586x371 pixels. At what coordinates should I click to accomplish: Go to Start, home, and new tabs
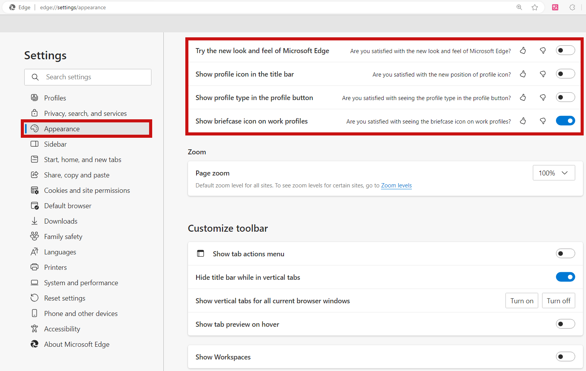82,159
